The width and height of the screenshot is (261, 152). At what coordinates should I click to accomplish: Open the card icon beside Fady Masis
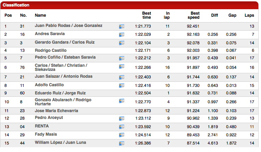pyautogui.click(x=122, y=135)
